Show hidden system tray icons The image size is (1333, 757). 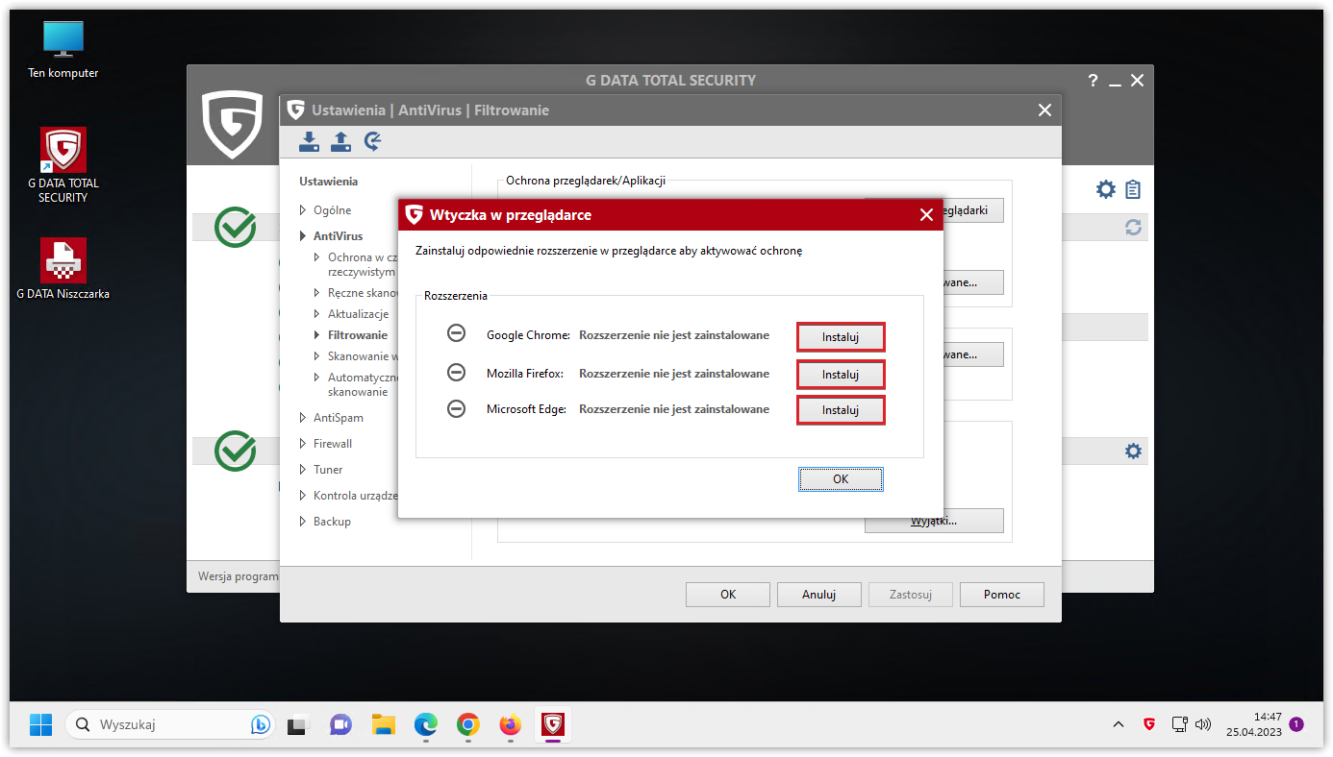(1118, 724)
